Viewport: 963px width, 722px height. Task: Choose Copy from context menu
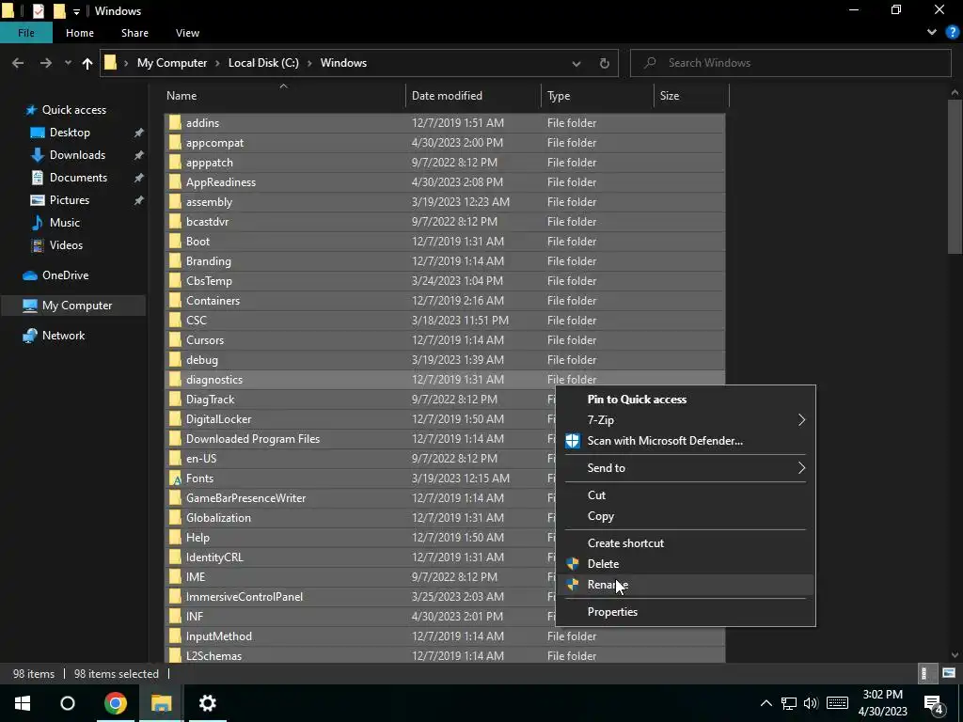coord(686,516)
